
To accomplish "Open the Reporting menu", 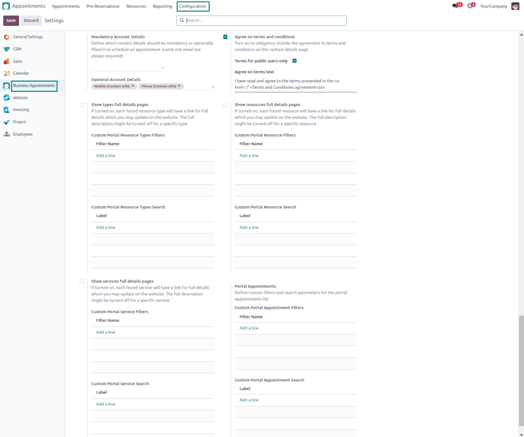I will (162, 6).
